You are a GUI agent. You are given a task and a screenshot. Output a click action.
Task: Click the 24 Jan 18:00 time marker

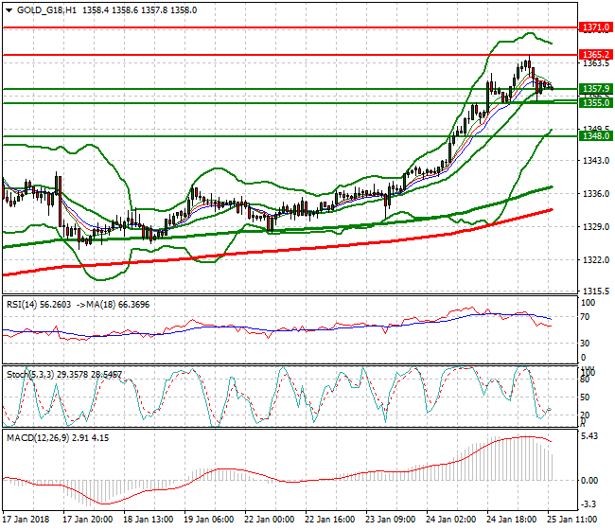coord(512,520)
